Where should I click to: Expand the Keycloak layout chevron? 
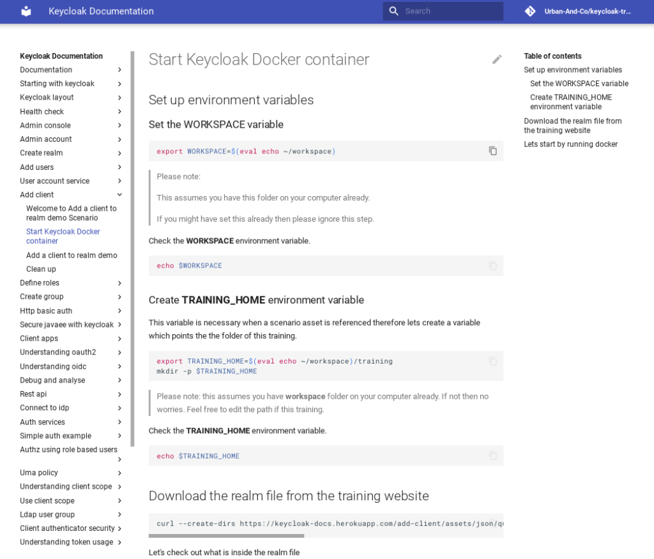tap(119, 98)
